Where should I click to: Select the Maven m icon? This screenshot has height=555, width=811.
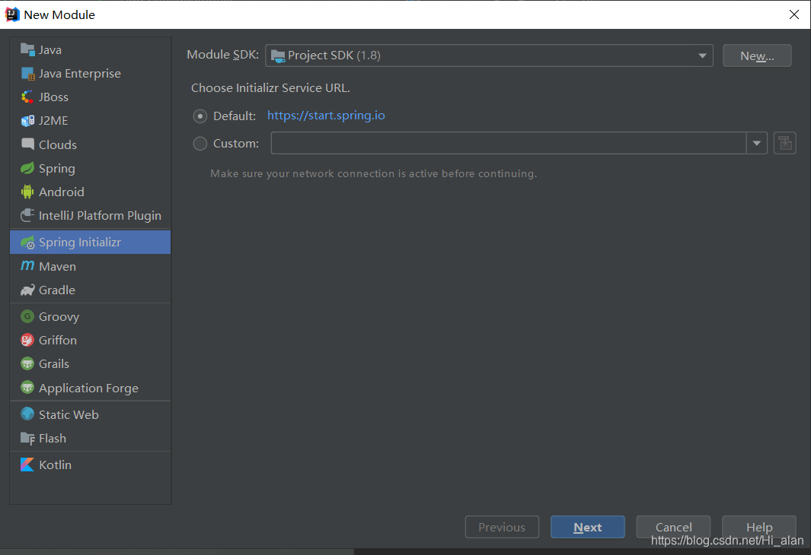(27, 266)
